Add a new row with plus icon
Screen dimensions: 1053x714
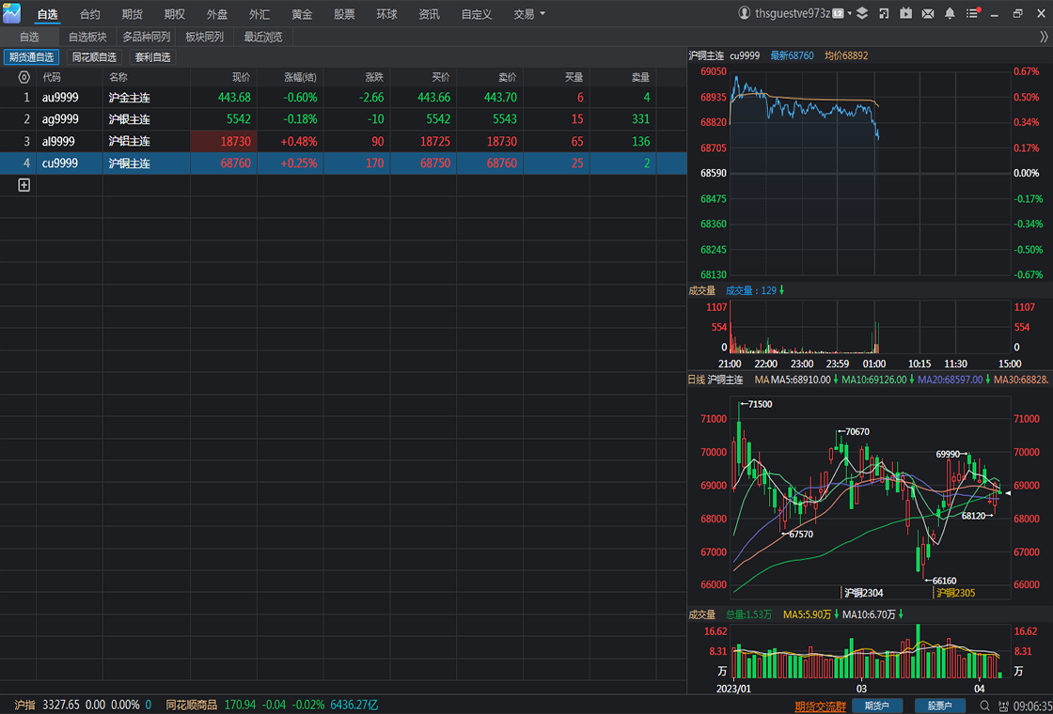click(24, 184)
